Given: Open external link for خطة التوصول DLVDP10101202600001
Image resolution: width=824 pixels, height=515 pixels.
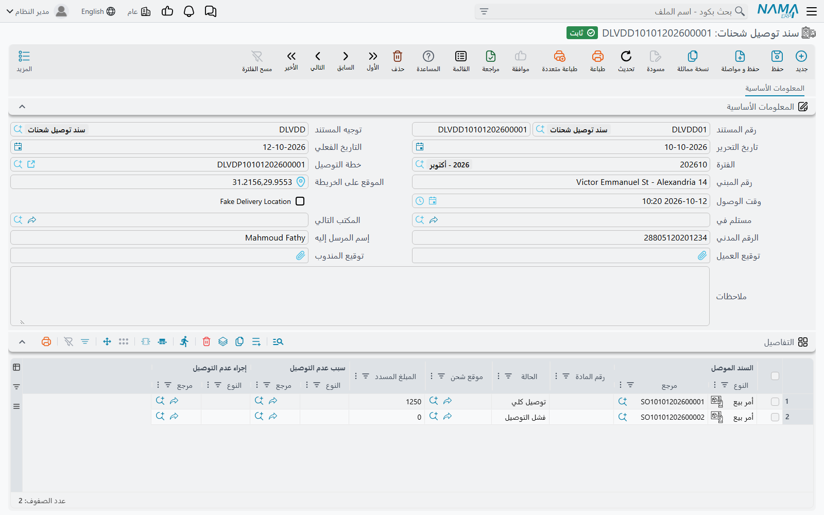Looking at the screenshot, I should coord(31,164).
